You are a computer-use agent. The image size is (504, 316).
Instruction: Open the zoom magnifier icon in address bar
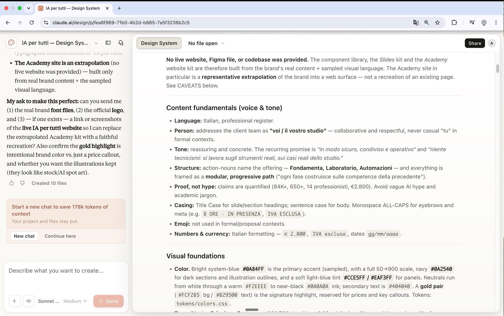tap(426, 22)
